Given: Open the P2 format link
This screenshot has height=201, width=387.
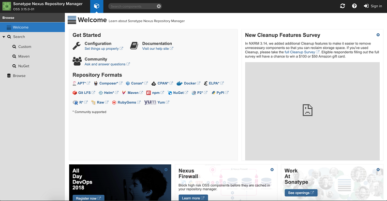Looking at the screenshot, I should pos(202,93).
